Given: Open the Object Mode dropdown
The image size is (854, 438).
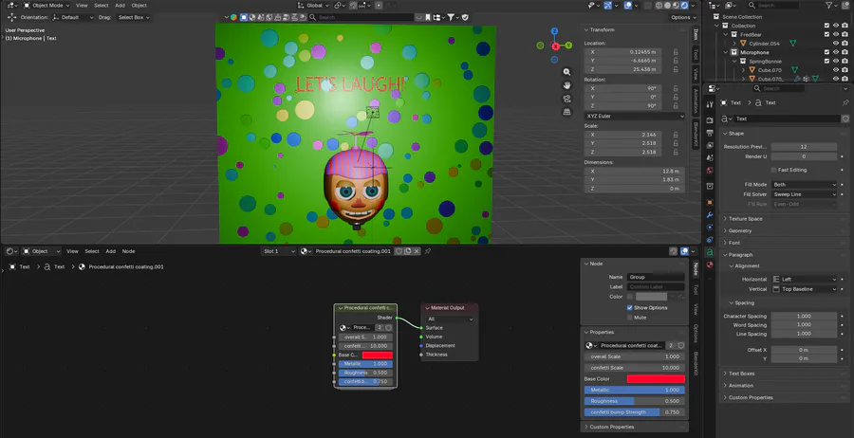Looking at the screenshot, I should coord(46,6).
